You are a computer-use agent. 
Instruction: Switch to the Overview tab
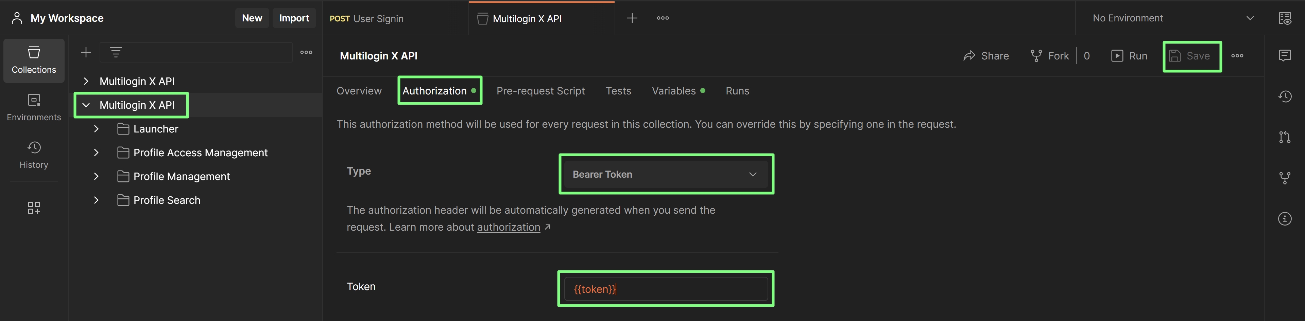pyautogui.click(x=359, y=91)
